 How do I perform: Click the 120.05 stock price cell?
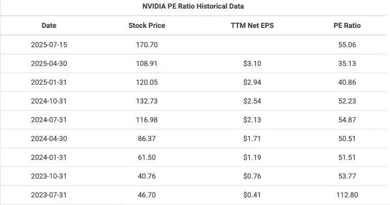(x=147, y=82)
